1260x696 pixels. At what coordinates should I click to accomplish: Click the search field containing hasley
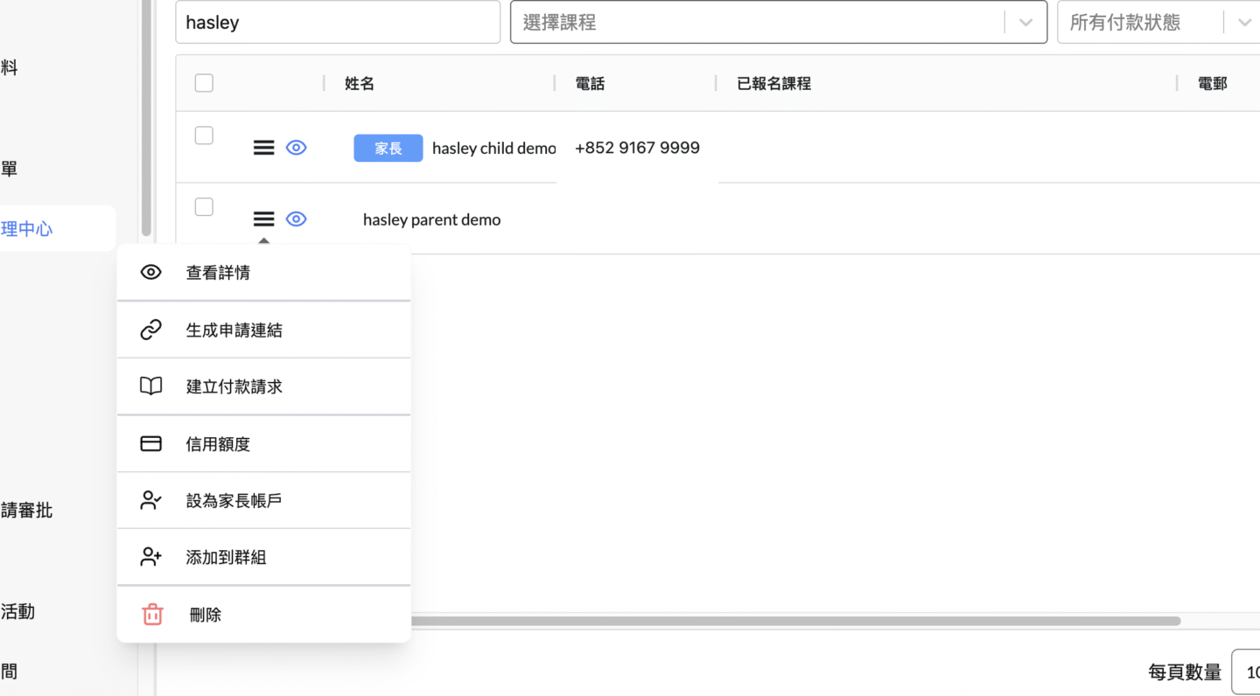(x=337, y=23)
